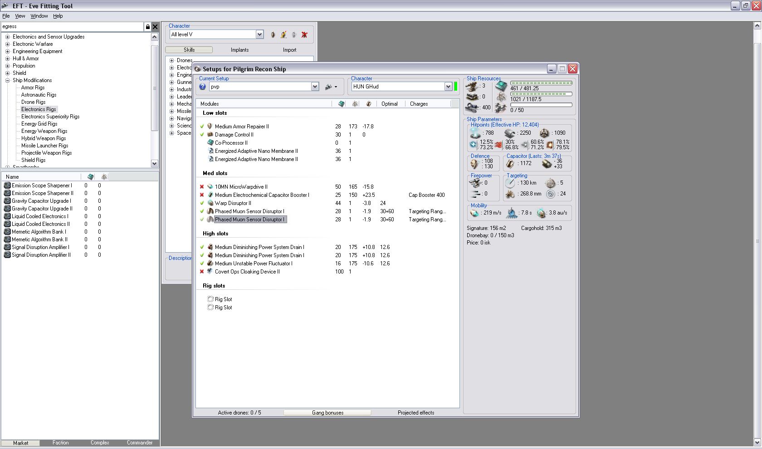The height and width of the screenshot is (449, 762).
Task: Click the blue question mark help icon
Action: (202, 87)
